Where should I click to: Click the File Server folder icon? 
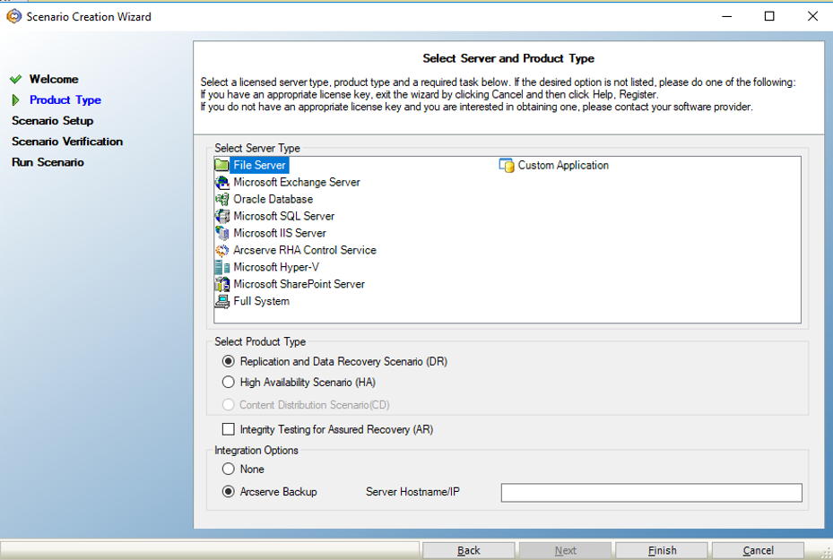point(221,165)
